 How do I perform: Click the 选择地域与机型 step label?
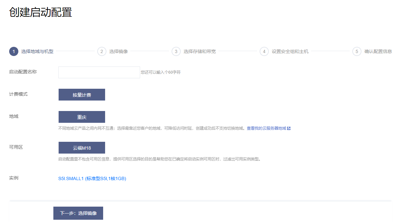(x=37, y=51)
